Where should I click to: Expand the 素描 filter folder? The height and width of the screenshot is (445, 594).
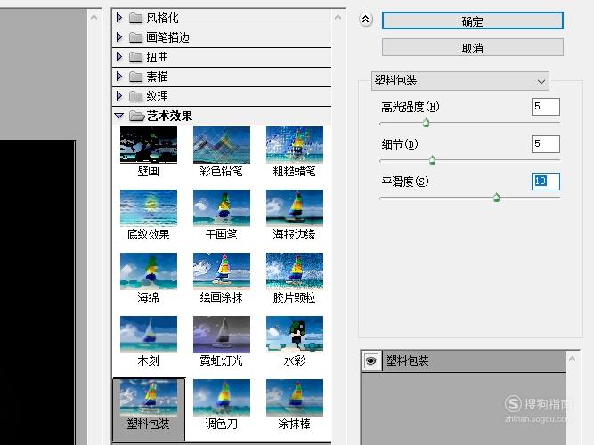(119, 77)
